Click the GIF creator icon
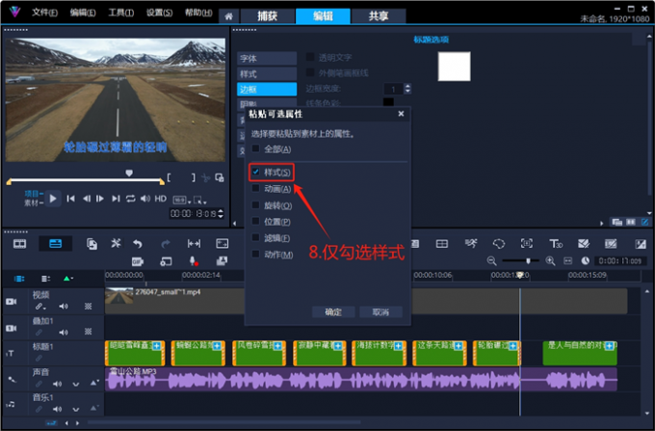 pos(138,261)
